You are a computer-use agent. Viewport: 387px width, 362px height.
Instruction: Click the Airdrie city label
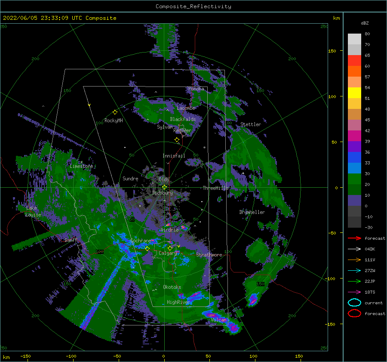169,230
